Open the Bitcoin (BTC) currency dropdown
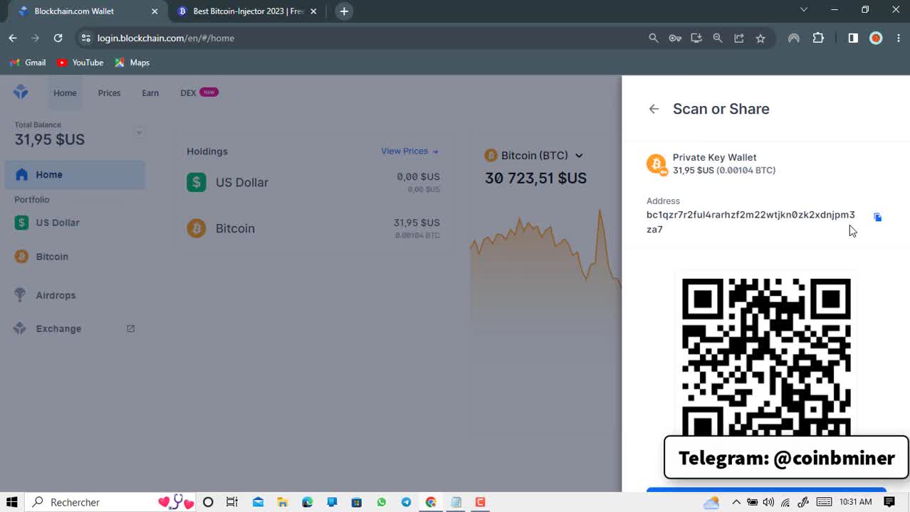The height and width of the screenshot is (512, 910). (578, 155)
